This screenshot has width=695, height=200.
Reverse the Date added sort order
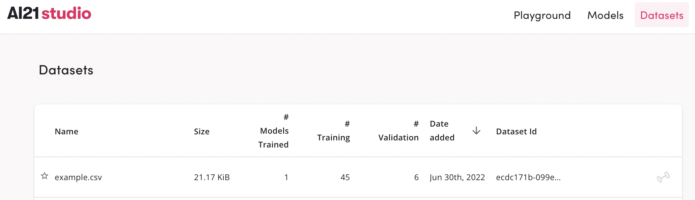[476, 131]
